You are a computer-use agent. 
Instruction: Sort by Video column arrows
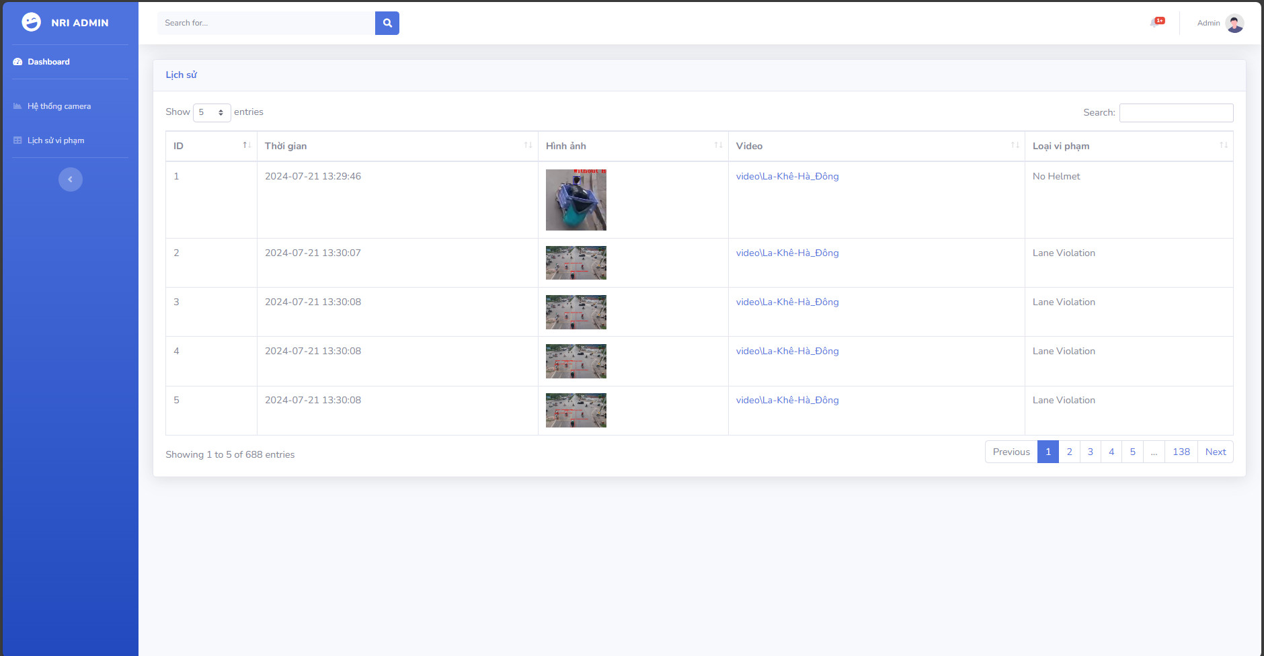(x=1015, y=145)
